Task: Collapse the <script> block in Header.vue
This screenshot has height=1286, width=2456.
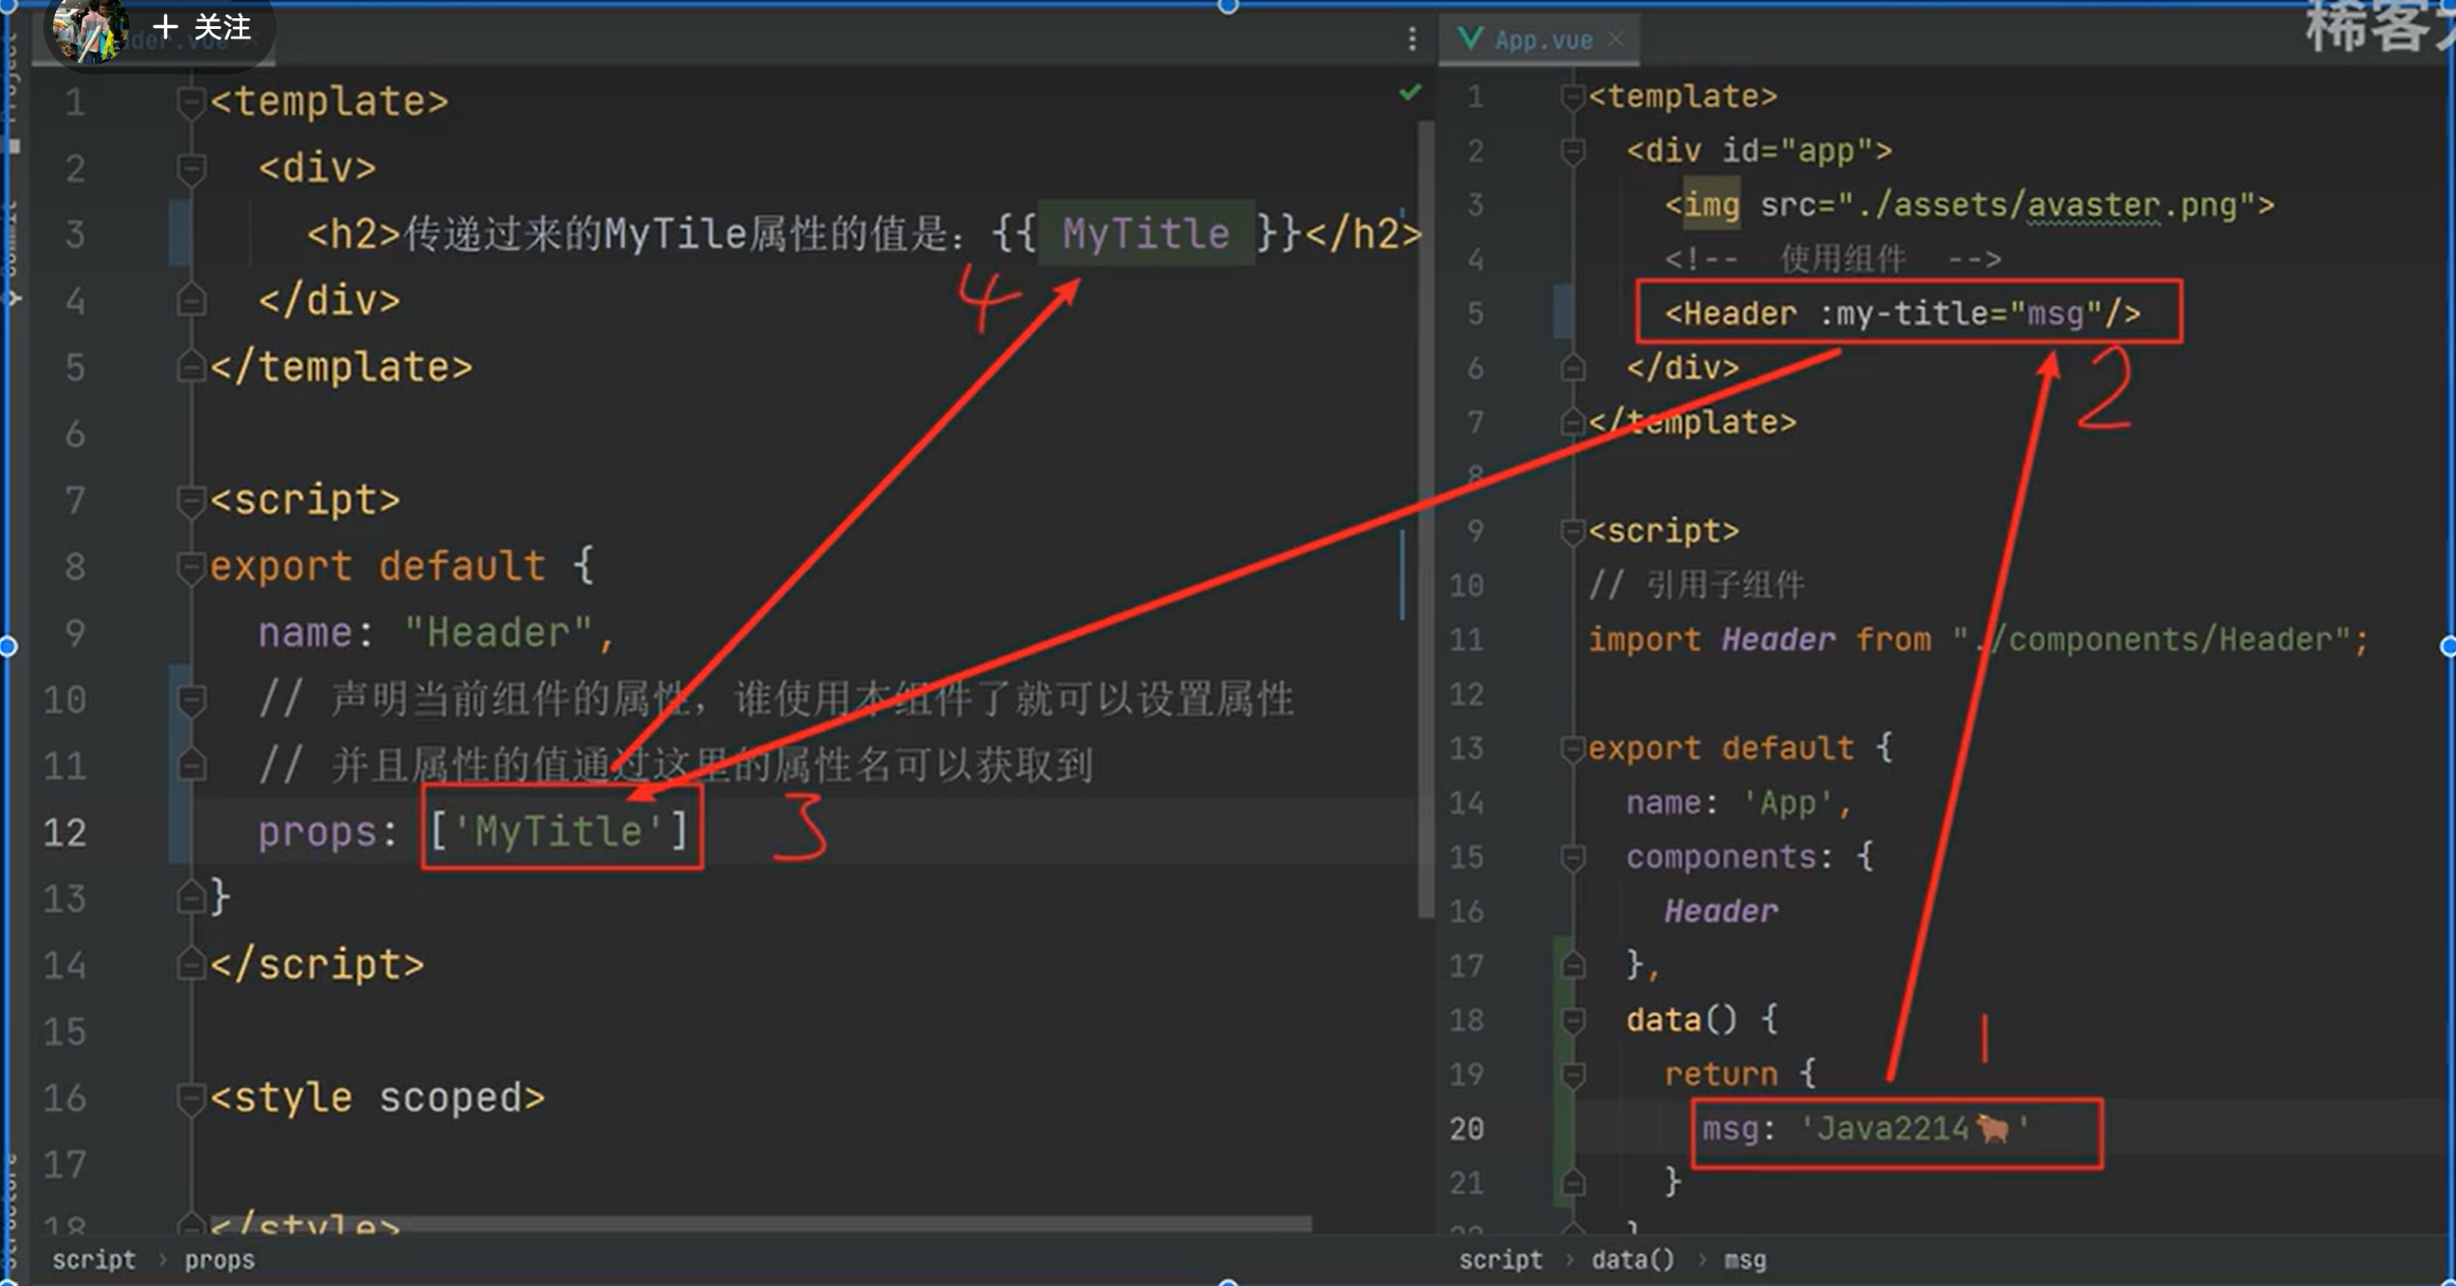Action: pos(189,498)
